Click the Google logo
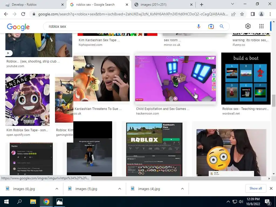The height and width of the screenshot is (207, 276). coord(18,27)
